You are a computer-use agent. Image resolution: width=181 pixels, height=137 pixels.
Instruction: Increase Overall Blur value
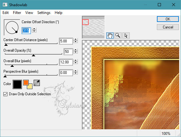click(75, 61)
